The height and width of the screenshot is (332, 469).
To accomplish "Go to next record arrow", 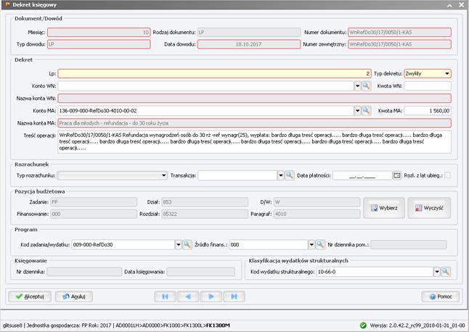I will tap(211, 296).
